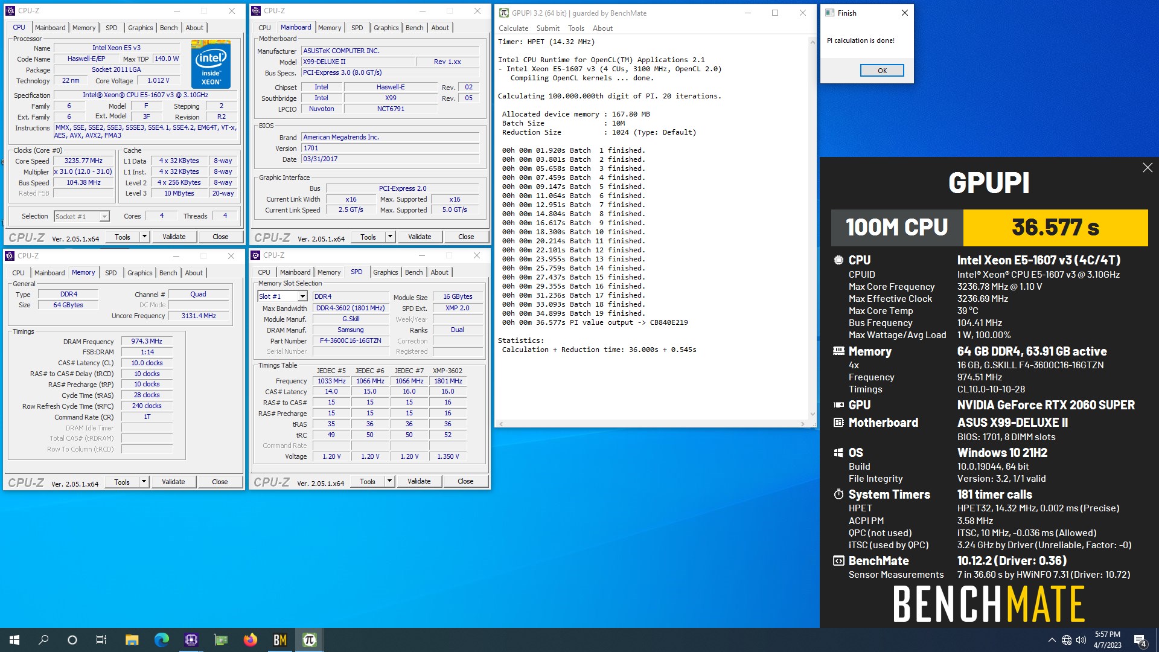Click DRAM Frequency value 974.3 MHz
Image resolution: width=1159 pixels, height=652 pixels.
tap(147, 341)
